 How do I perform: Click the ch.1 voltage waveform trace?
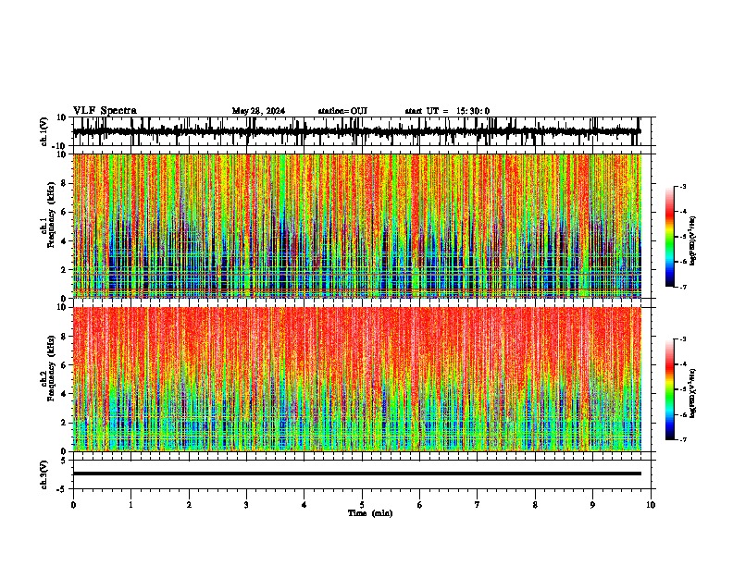[x=356, y=131]
